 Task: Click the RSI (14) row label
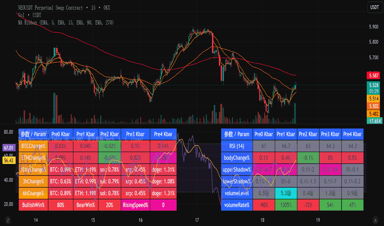point(237,146)
